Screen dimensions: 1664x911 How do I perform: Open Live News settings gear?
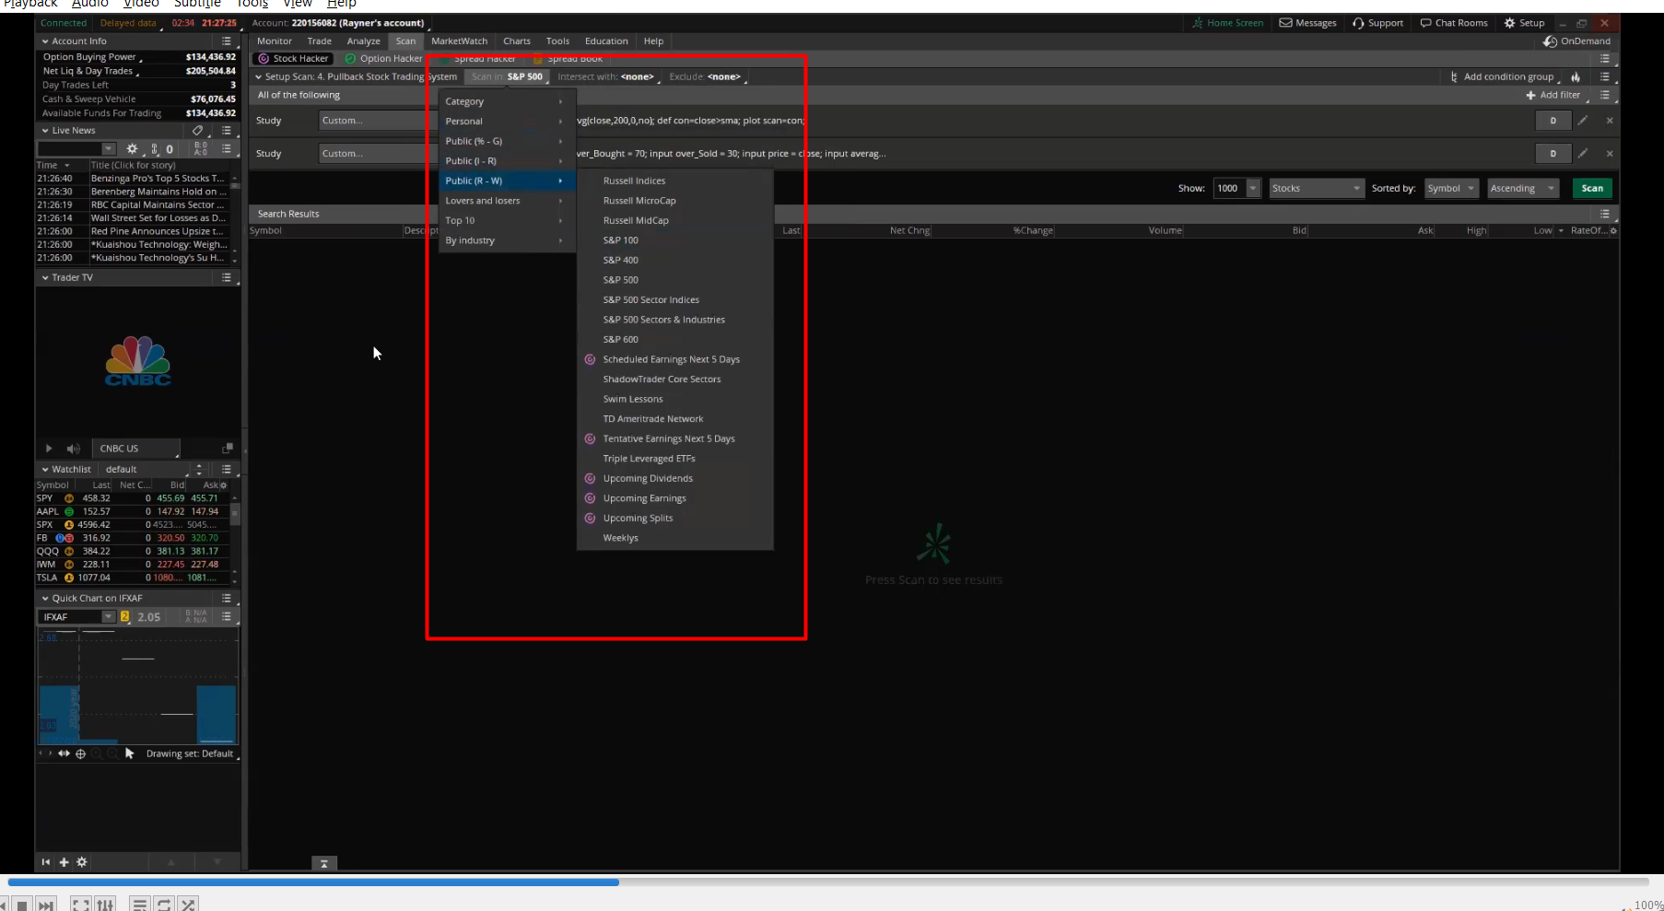[x=132, y=149]
